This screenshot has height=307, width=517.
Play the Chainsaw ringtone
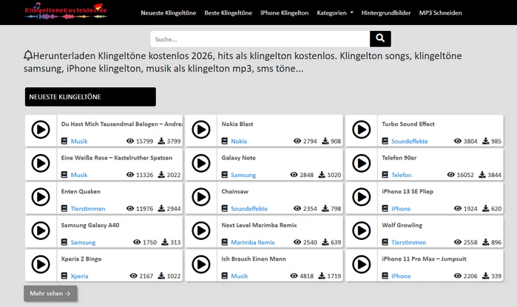201,197
